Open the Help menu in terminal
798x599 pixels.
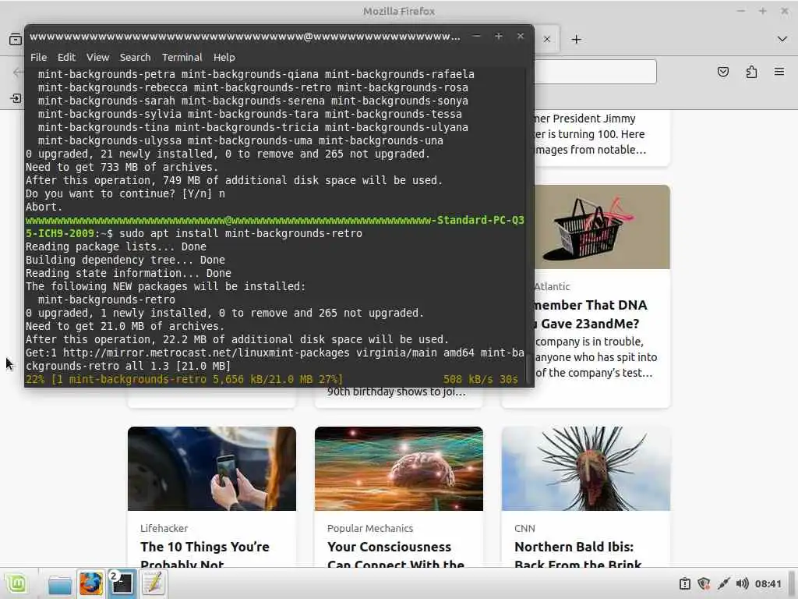[x=224, y=57]
